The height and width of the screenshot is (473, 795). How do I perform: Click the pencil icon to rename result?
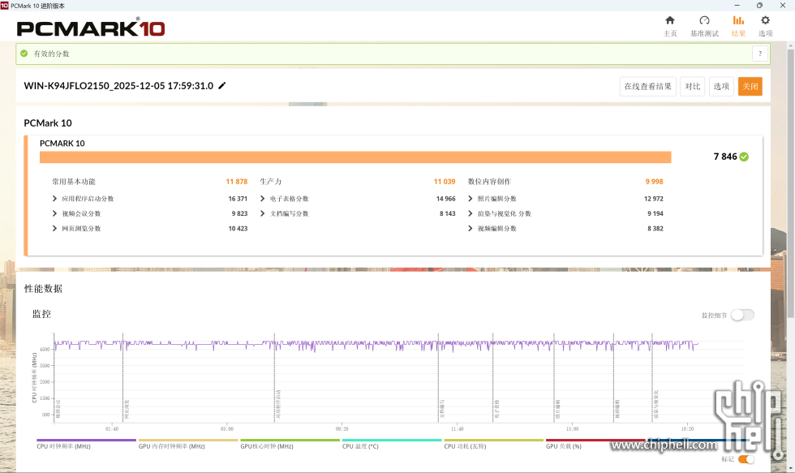[222, 86]
